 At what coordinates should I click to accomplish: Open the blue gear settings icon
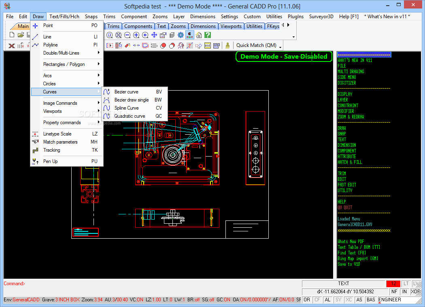(181, 35)
